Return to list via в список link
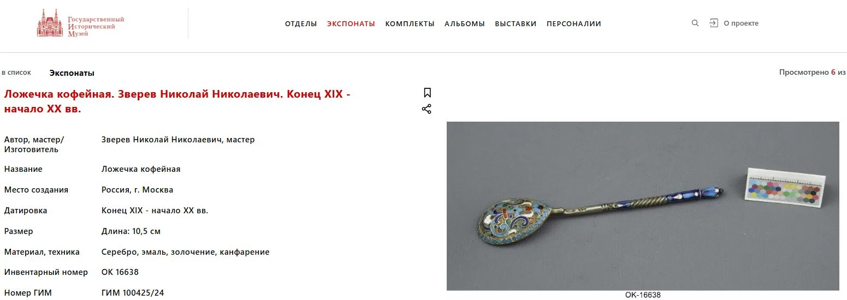The height and width of the screenshot is (300, 847). [x=16, y=73]
